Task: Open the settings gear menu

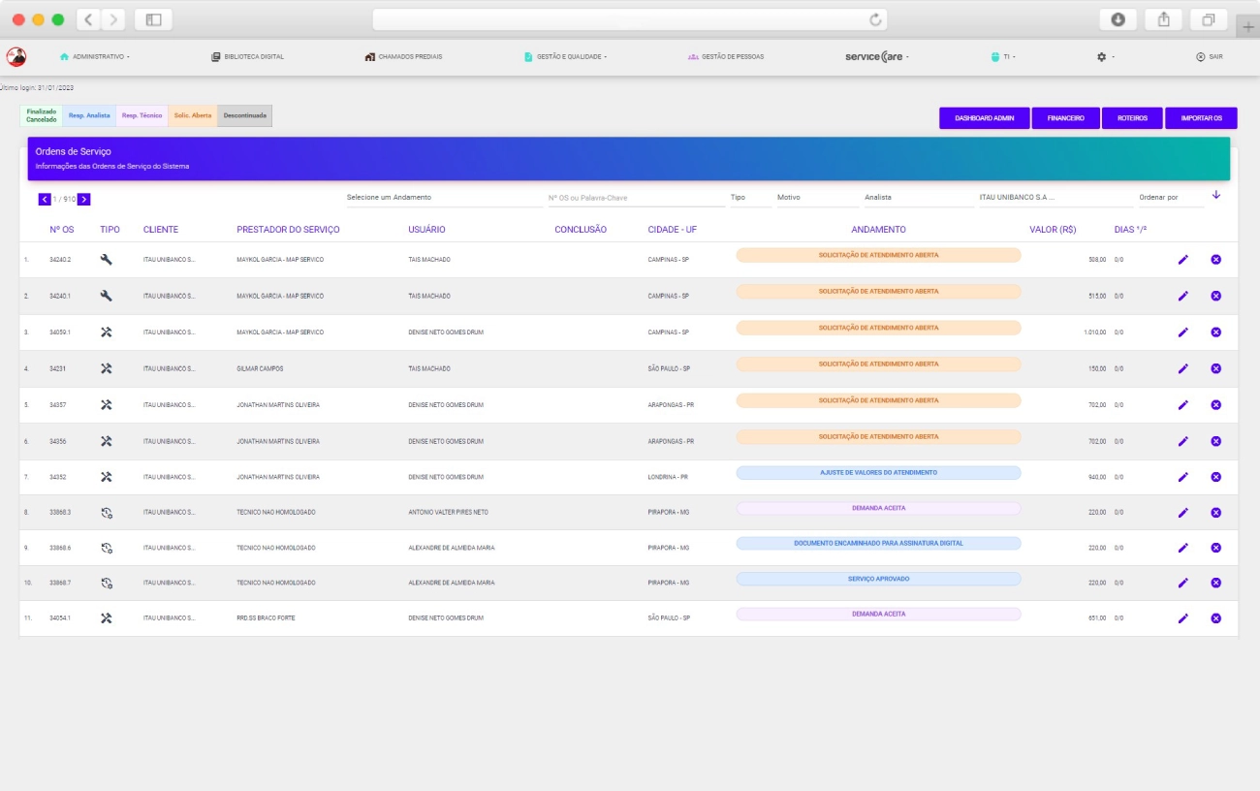Action: point(1102,57)
